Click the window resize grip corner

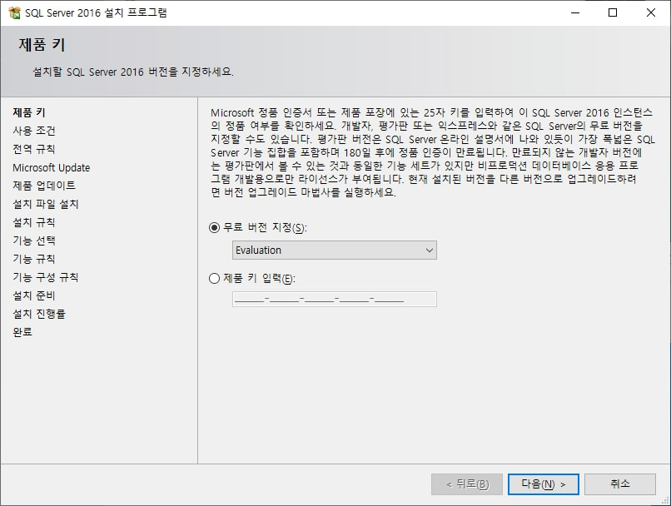point(666,501)
